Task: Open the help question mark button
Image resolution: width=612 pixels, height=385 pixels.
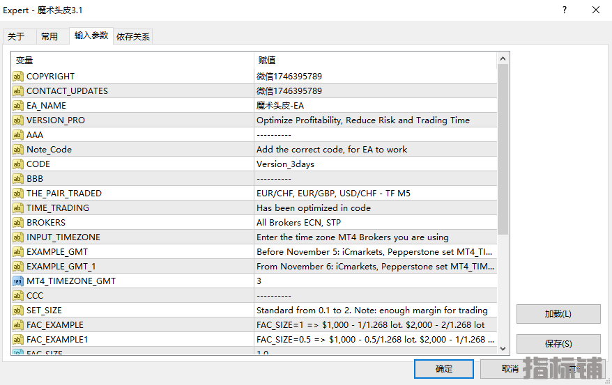Action: (x=564, y=10)
